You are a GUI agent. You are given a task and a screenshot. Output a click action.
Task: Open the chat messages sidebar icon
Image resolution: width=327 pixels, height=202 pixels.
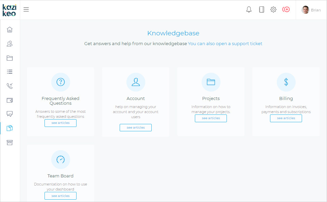(x=9, y=114)
